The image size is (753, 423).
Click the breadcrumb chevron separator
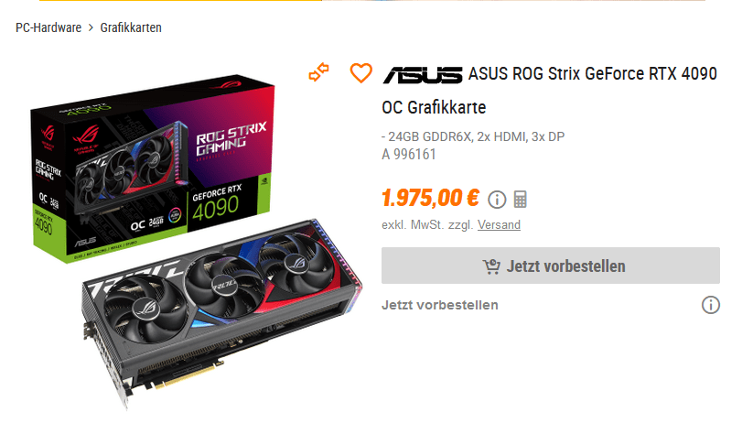point(91,27)
